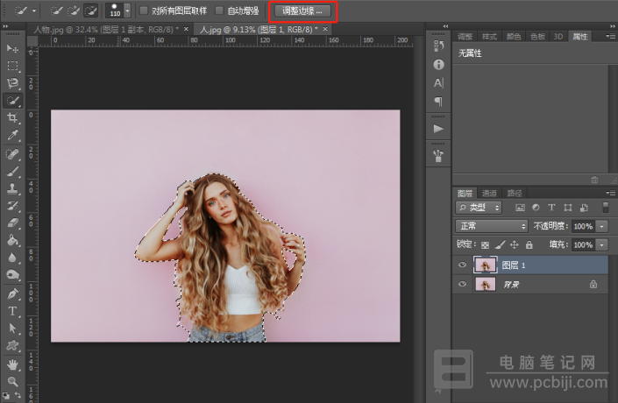The height and width of the screenshot is (403, 618).
Task: Open the History panel icon
Action: coord(438,46)
